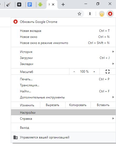The width and height of the screenshot is (116, 150).
Task: Open the dark sparkle icon tab
Action: (x=19, y=4)
